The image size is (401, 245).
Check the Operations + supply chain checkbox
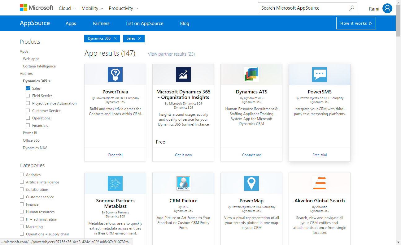(x=22, y=234)
